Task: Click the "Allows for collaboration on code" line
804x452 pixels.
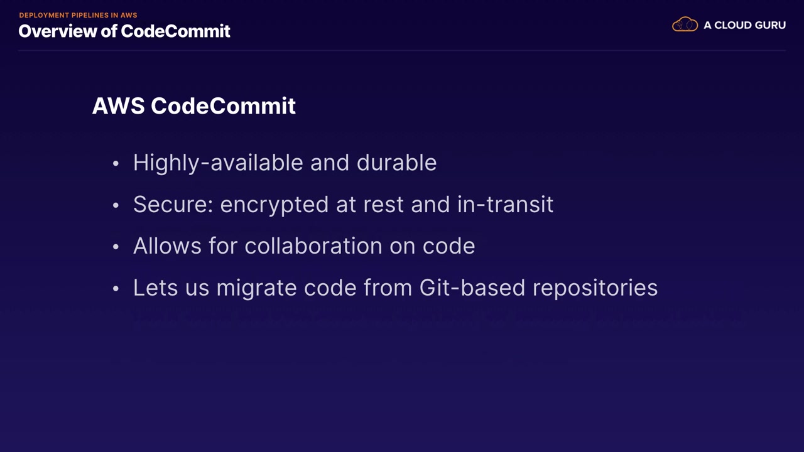Action: coord(304,245)
